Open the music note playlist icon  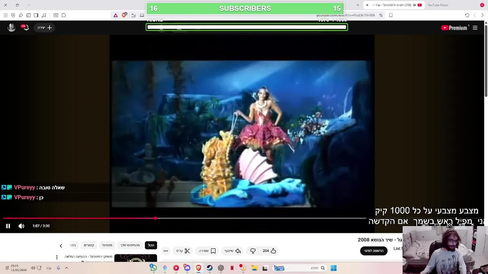(x=44, y=15)
